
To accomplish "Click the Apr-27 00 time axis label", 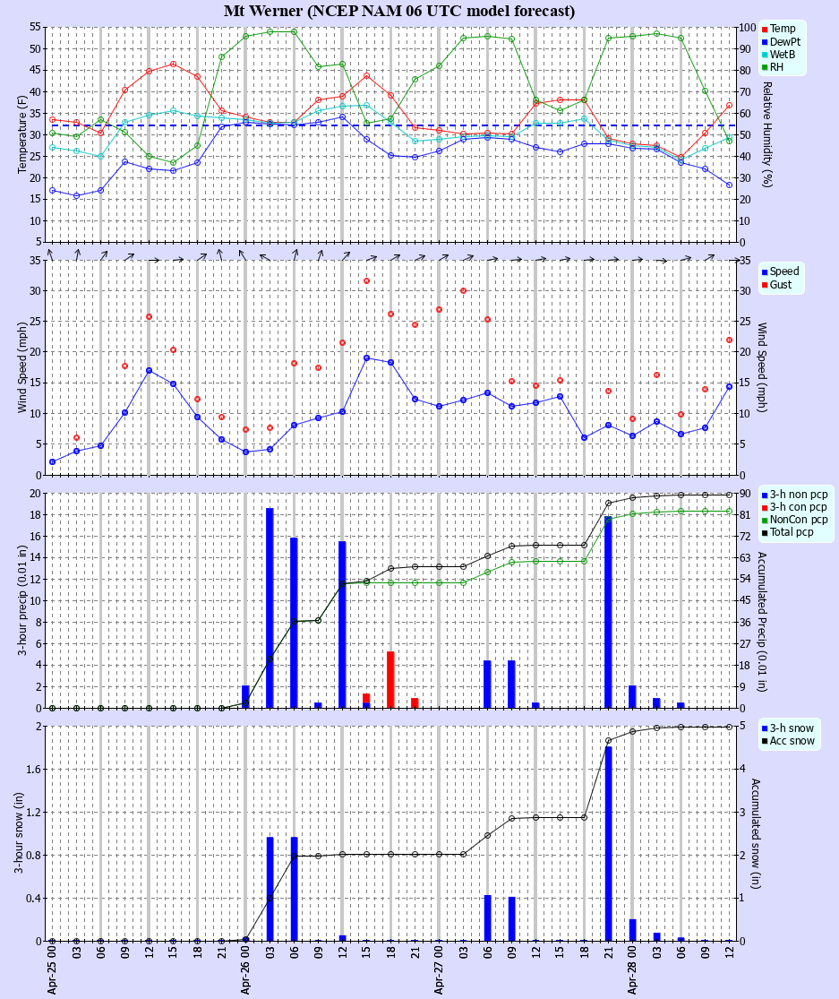I will click(x=440, y=971).
